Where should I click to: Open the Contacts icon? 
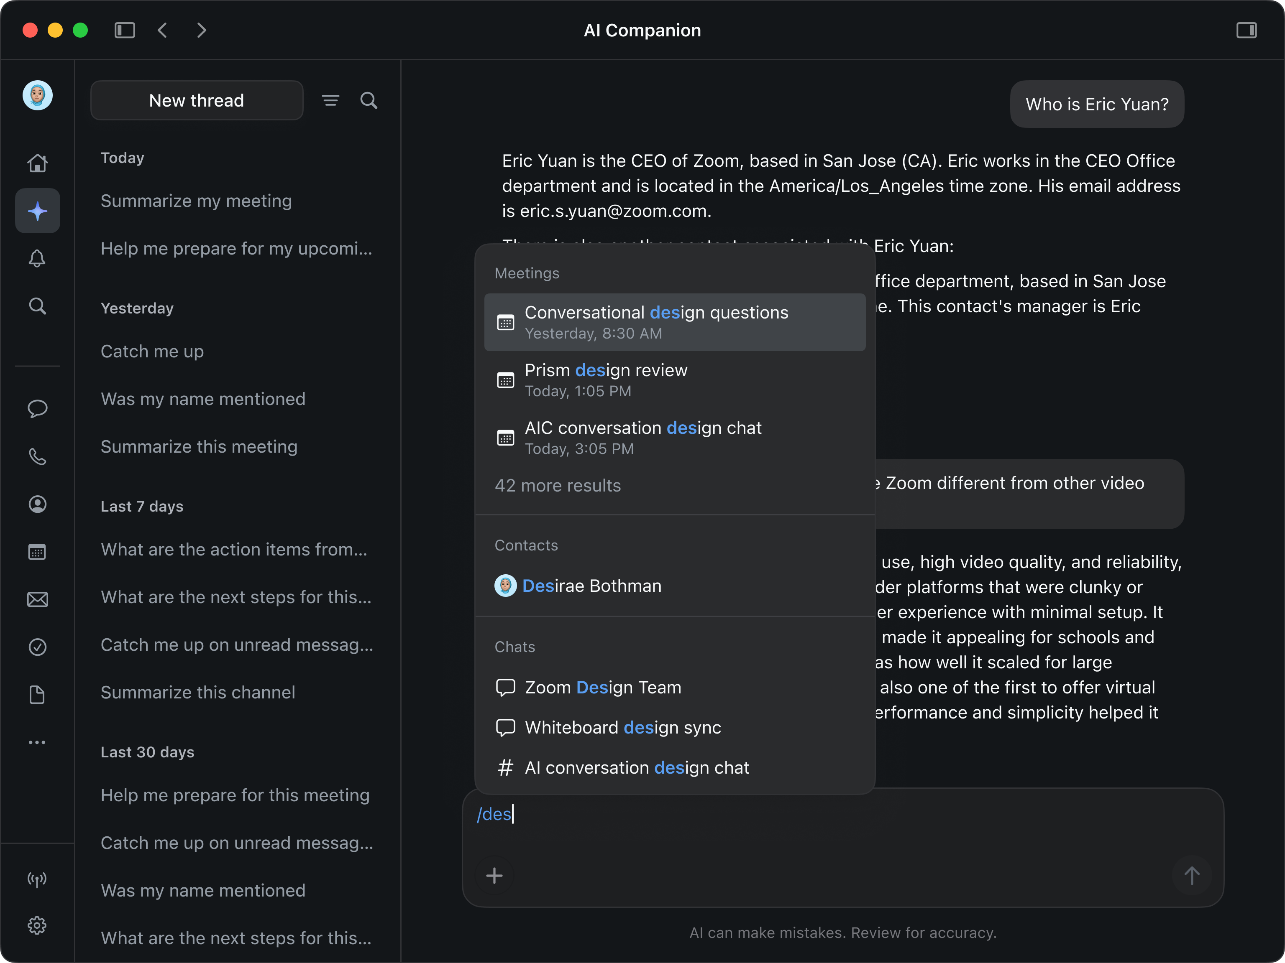pyautogui.click(x=37, y=504)
